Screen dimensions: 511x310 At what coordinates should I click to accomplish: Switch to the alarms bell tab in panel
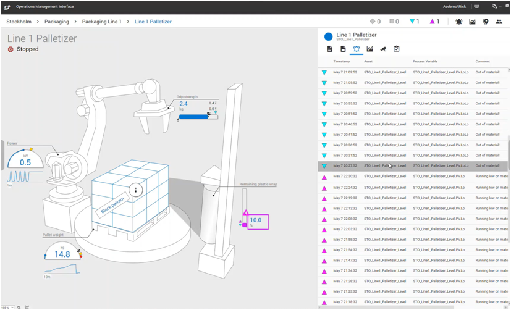(x=357, y=49)
